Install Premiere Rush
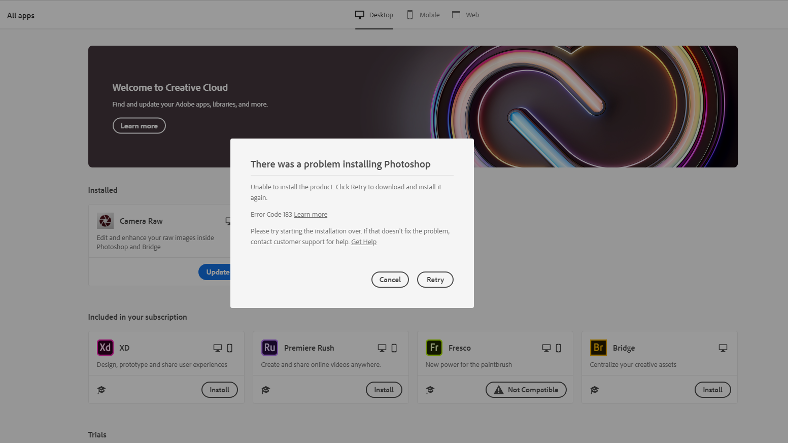The width and height of the screenshot is (788, 443). coord(384,390)
